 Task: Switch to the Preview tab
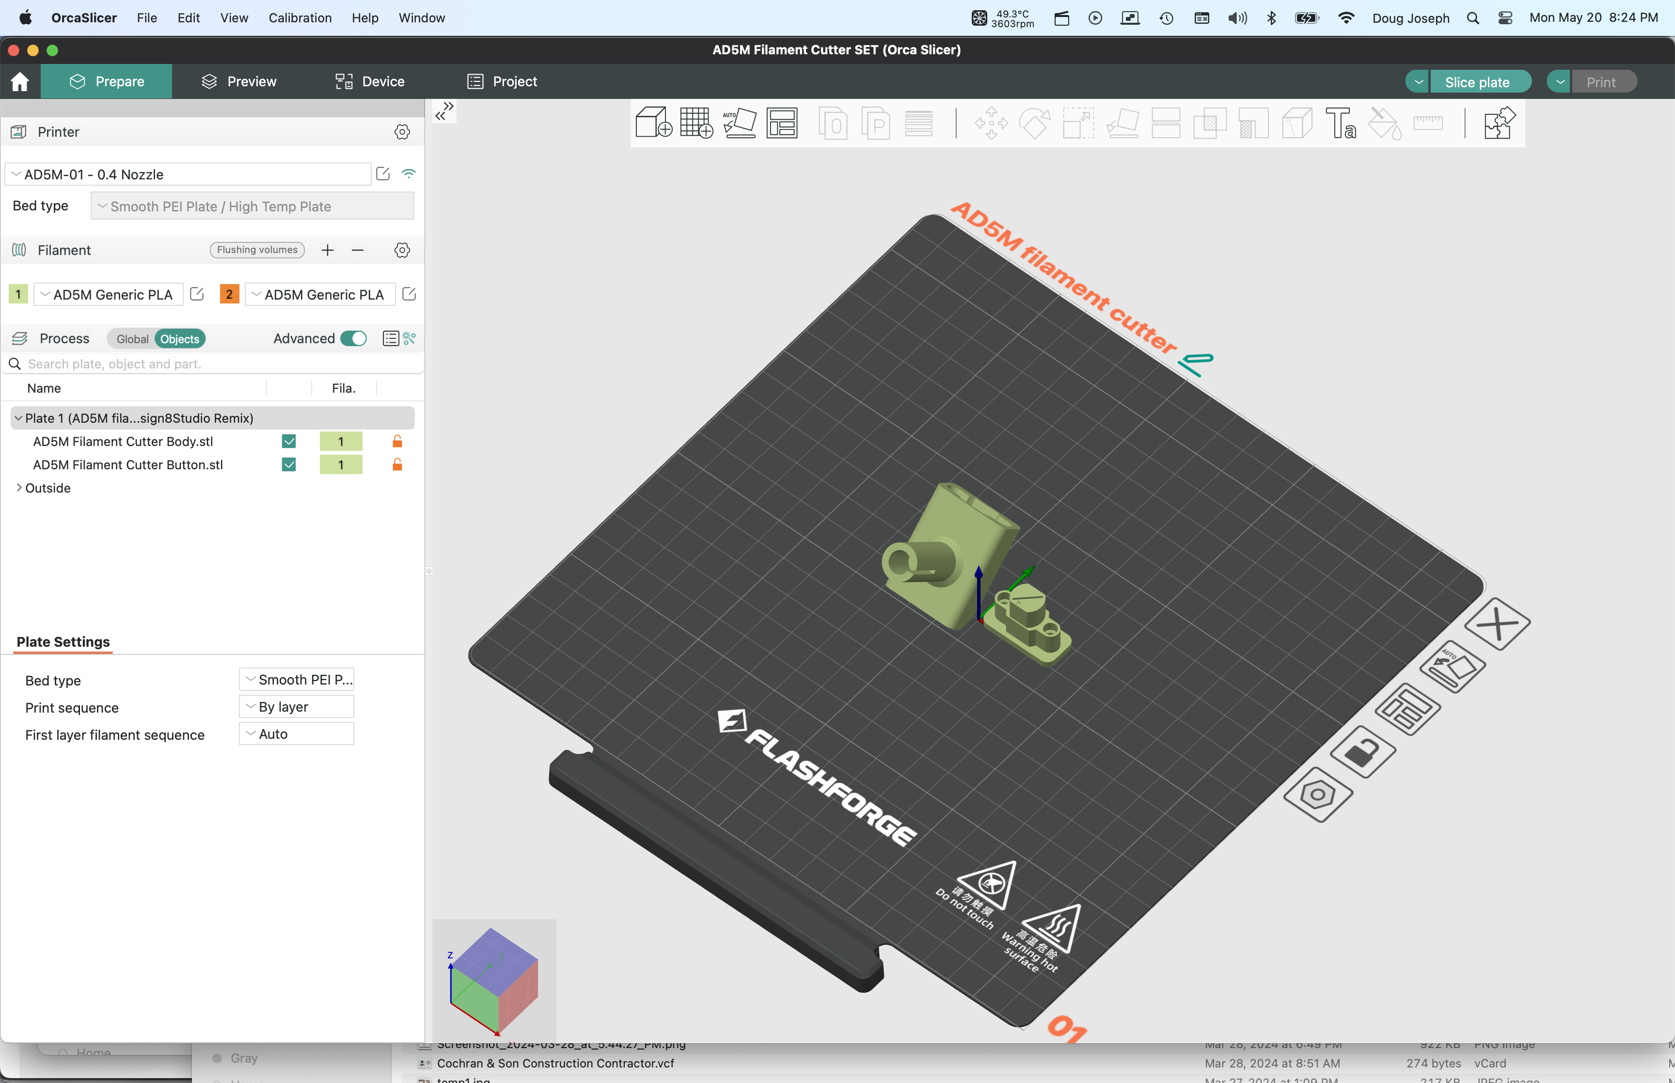(x=239, y=81)
